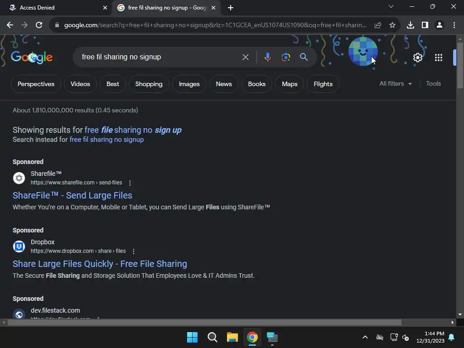464x348 pixels.
Task: View site information lock icon
Action: click(x=57, y=25)
